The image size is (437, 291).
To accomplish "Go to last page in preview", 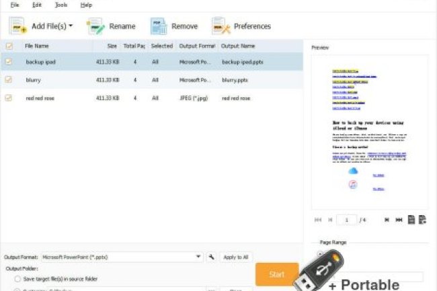I will [399, 220].
